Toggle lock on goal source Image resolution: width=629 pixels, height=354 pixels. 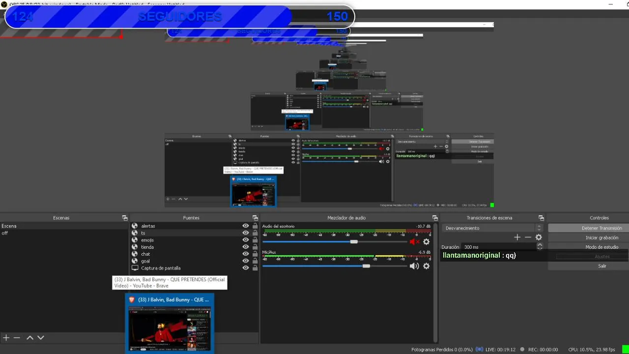(x=255, y=261)
